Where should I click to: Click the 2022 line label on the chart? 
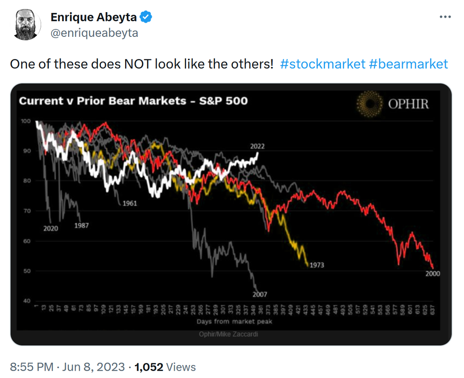[x=257, y=147]
